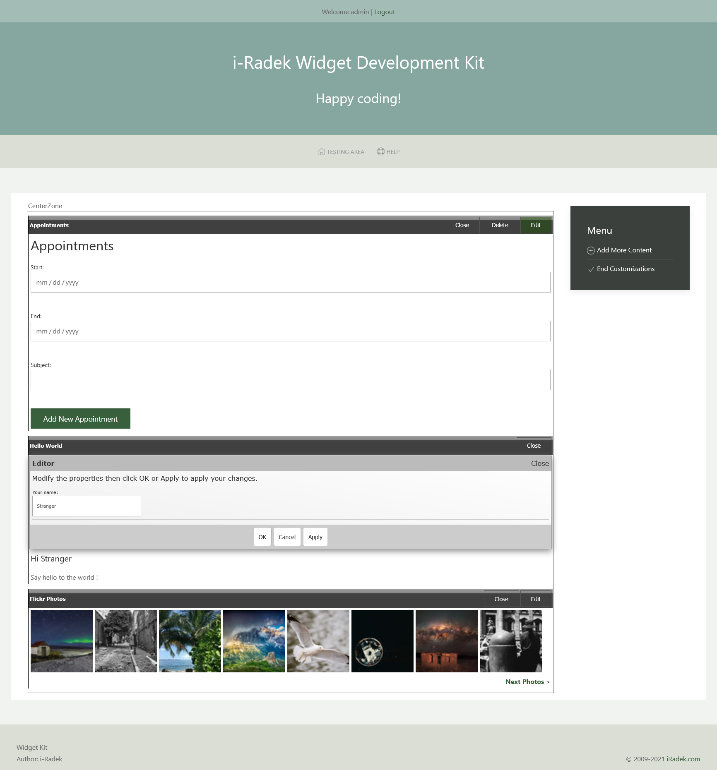
Task: Close the Editor panel
Action: coord(540,463)
